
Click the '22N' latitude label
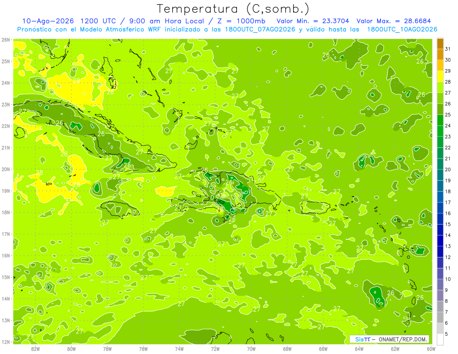(x=5, y=126)
